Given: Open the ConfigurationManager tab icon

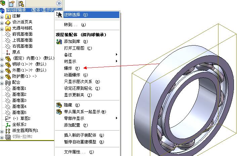Looking at the screenshot, I should [x=21, y=3].
